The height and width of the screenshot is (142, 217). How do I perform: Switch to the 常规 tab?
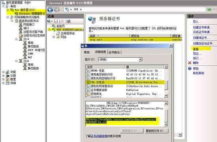87,52
